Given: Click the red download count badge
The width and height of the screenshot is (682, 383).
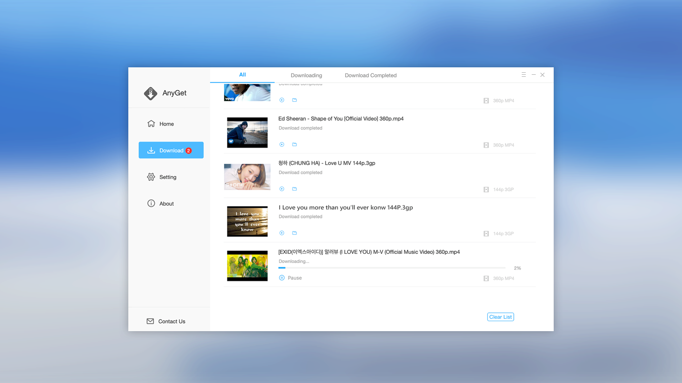Looking at the screenshot, I should pyautogui.click(x=189, y=151).
